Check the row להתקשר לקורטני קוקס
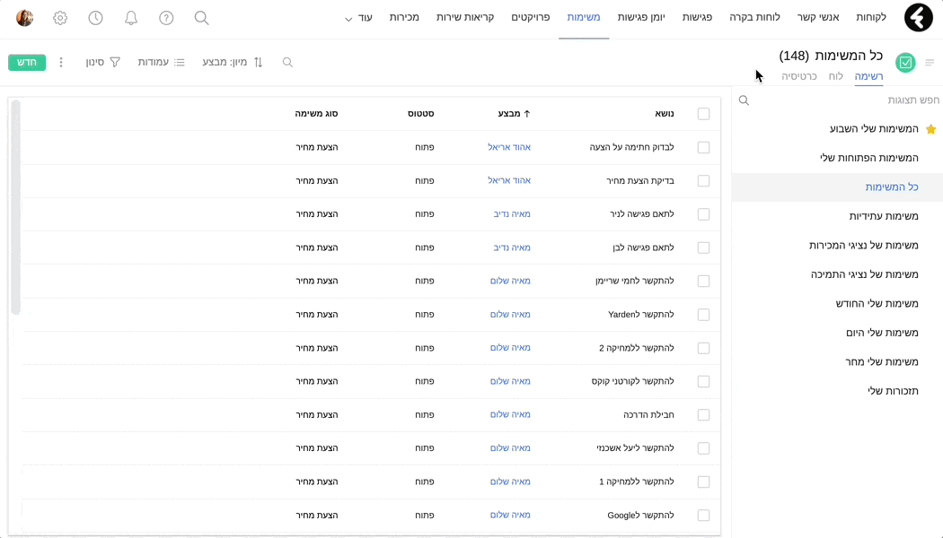This screenshot has width=943, height=538. coord(703,381)
